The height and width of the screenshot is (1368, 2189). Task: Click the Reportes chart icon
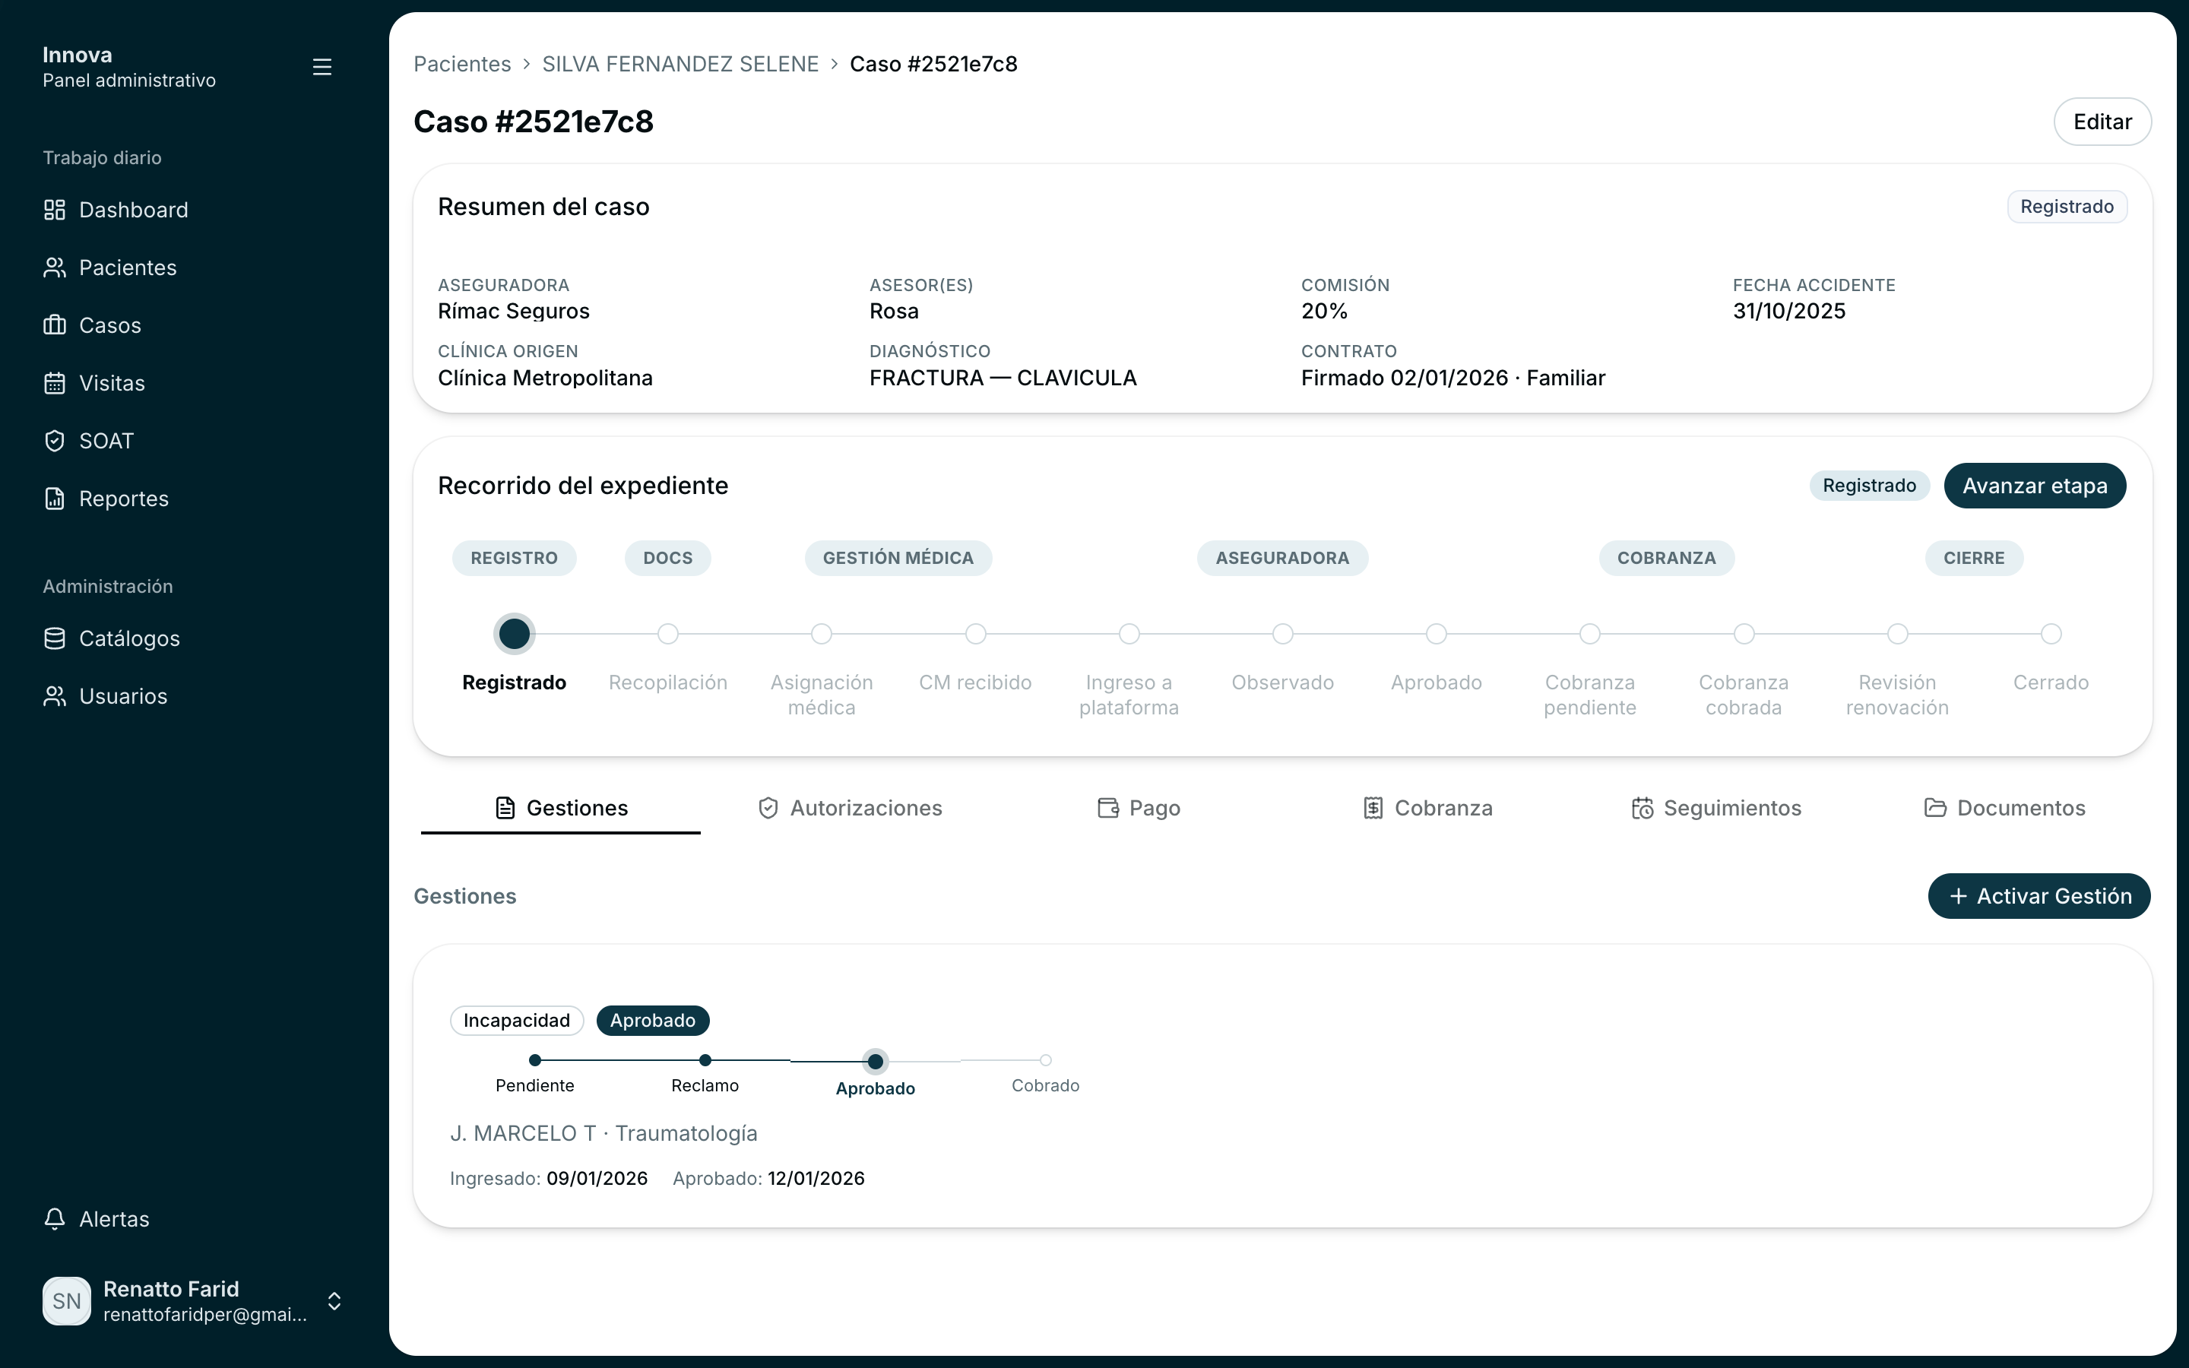click(x=54, y=499)
